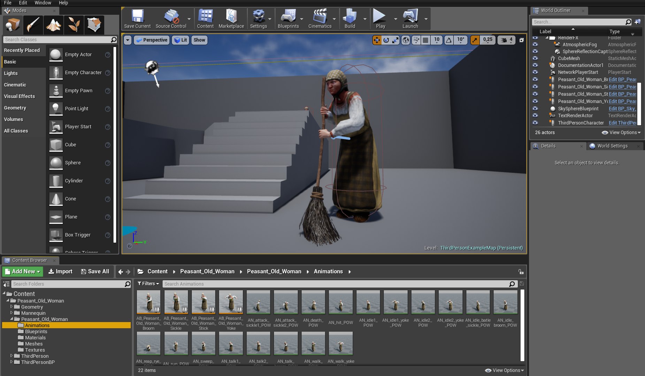Image resolution: width=645 pixels, height=376 pixels.
Task: Open the Blueprints toolbar icon
Action: (x=288, y=19)
